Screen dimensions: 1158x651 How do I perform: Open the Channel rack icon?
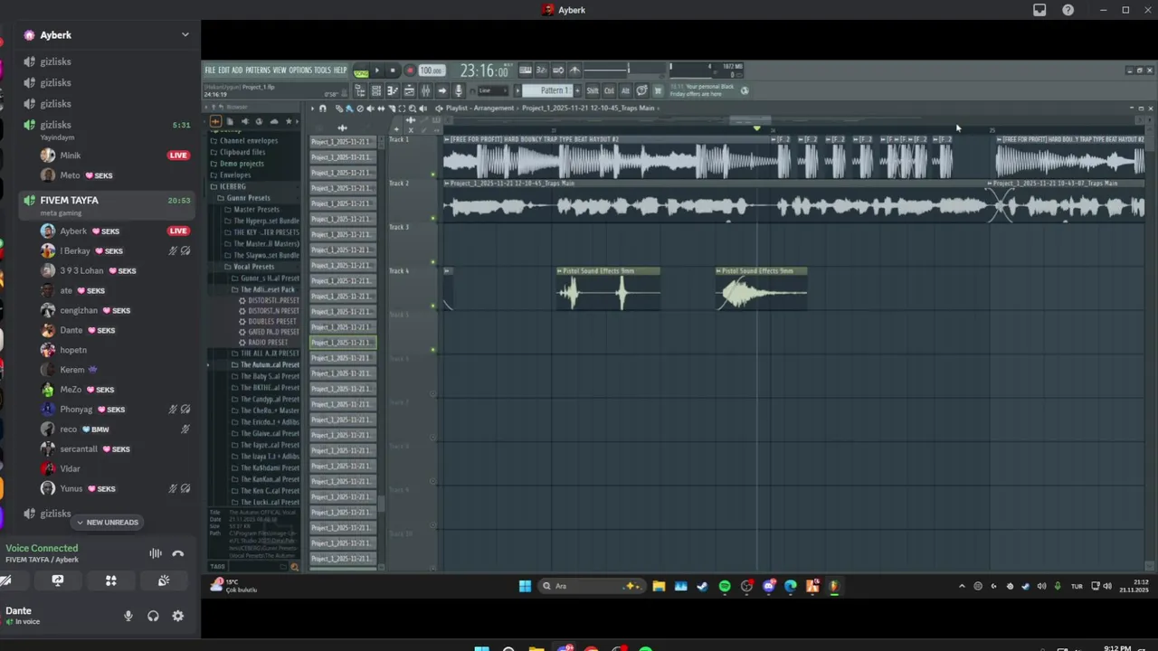376,90
